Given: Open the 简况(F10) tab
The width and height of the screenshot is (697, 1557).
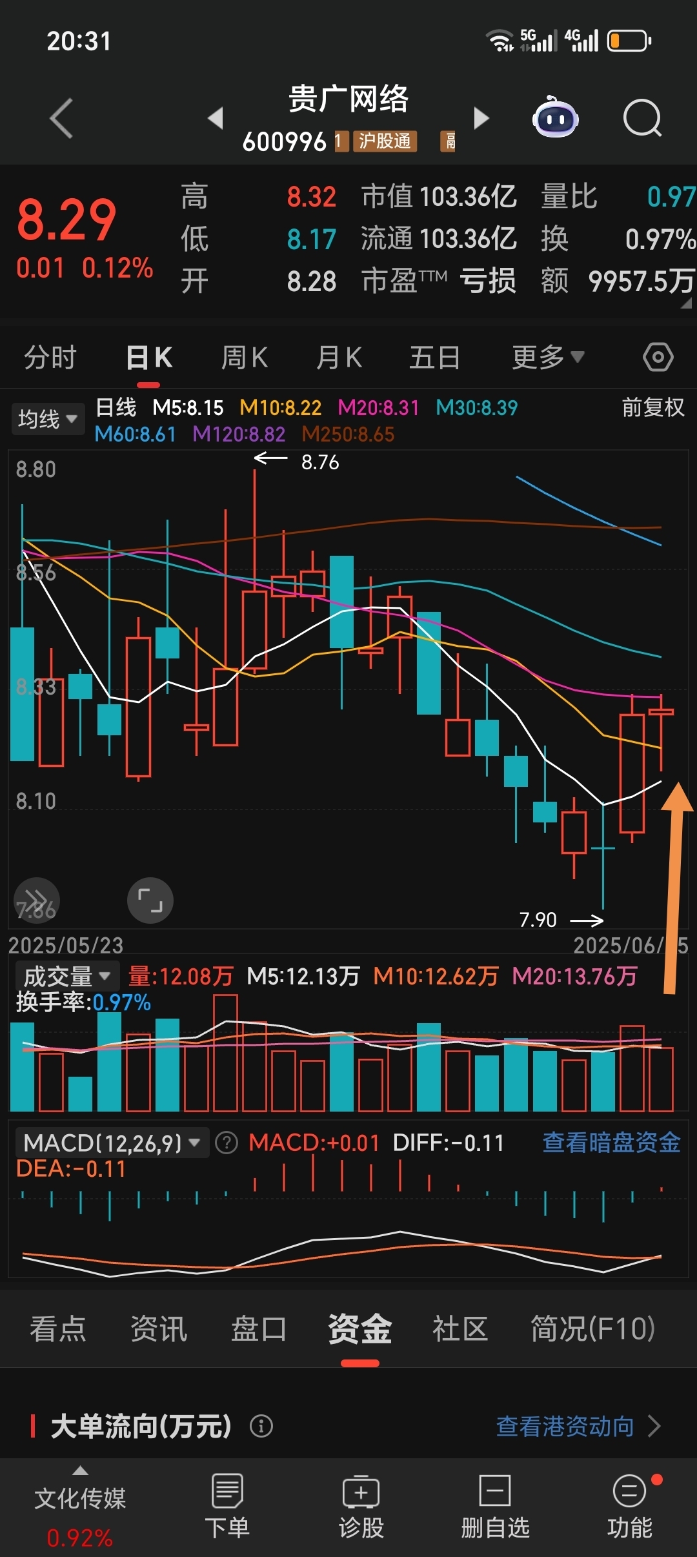Looking at the screenshot, I should point(592,1329).
